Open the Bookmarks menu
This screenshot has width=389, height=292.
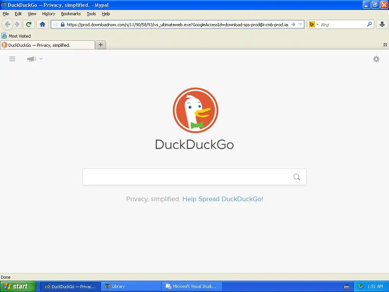click(71, 14)
